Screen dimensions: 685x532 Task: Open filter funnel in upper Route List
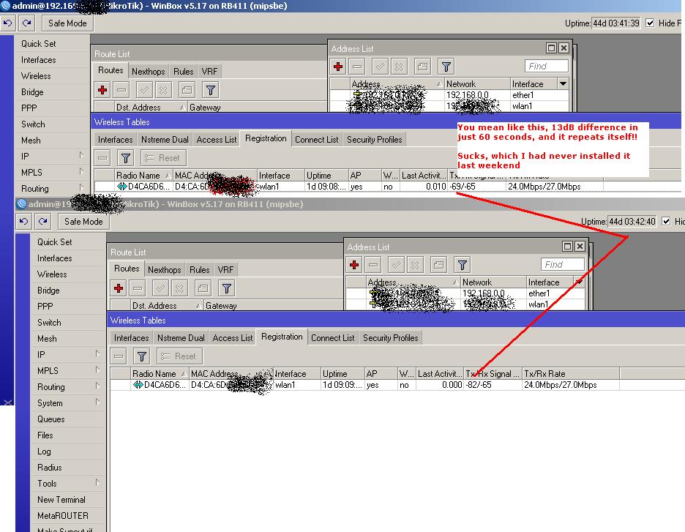(211, 90)
